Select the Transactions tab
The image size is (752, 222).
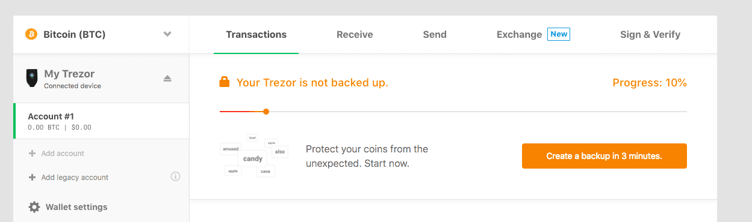coord(256,34)
